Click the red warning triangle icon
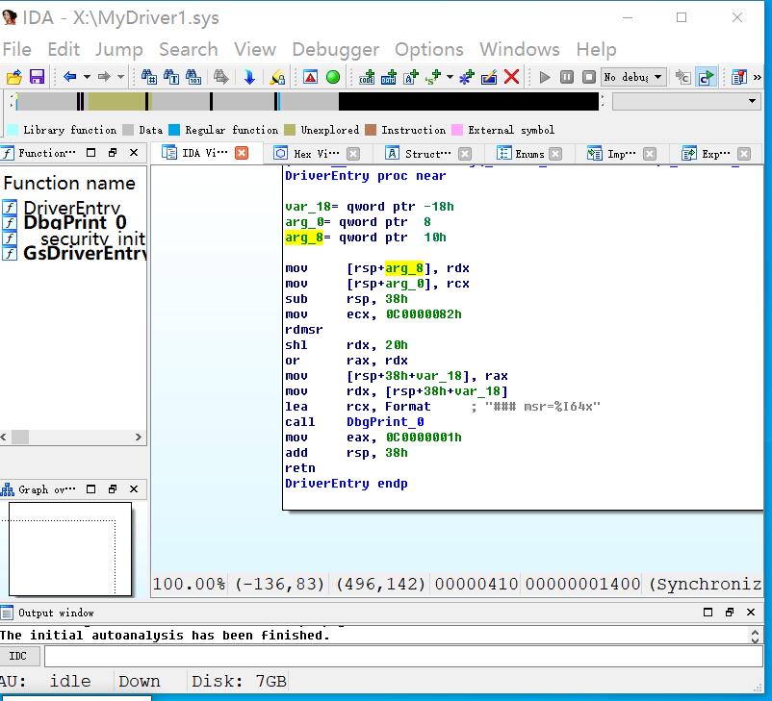772x701 pixels. (x=310, y=77)
